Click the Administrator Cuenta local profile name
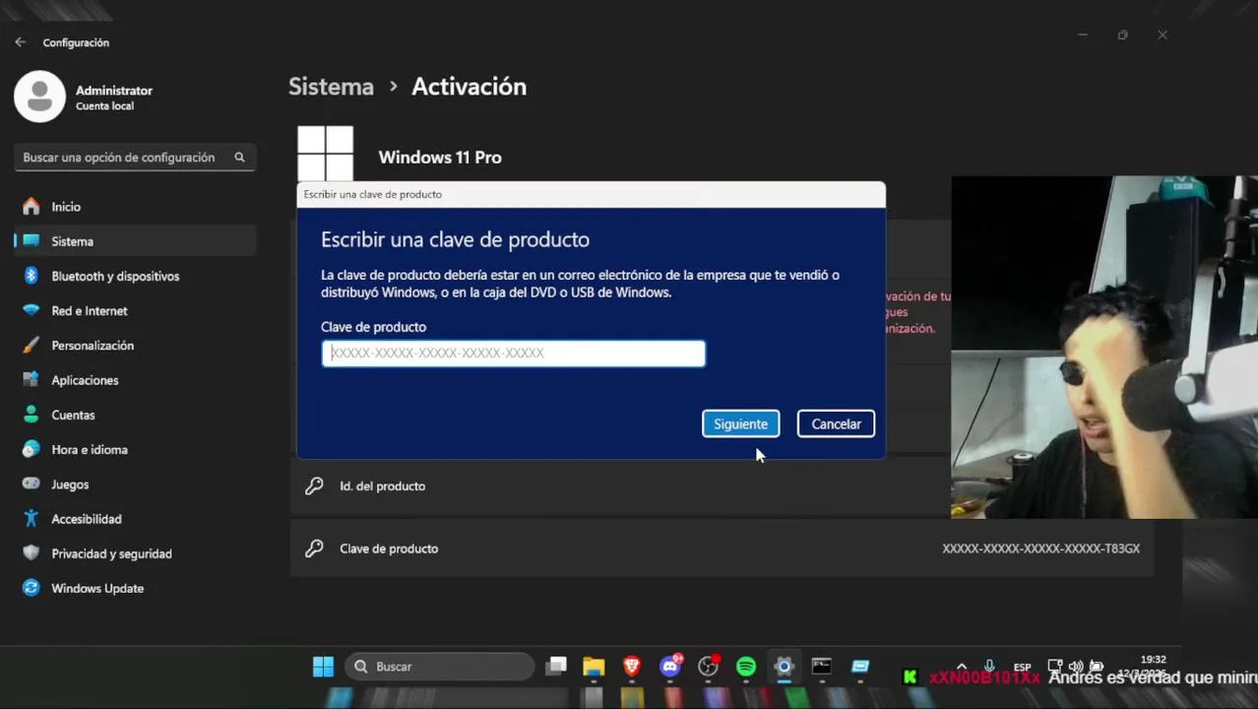 click(114, 97)
